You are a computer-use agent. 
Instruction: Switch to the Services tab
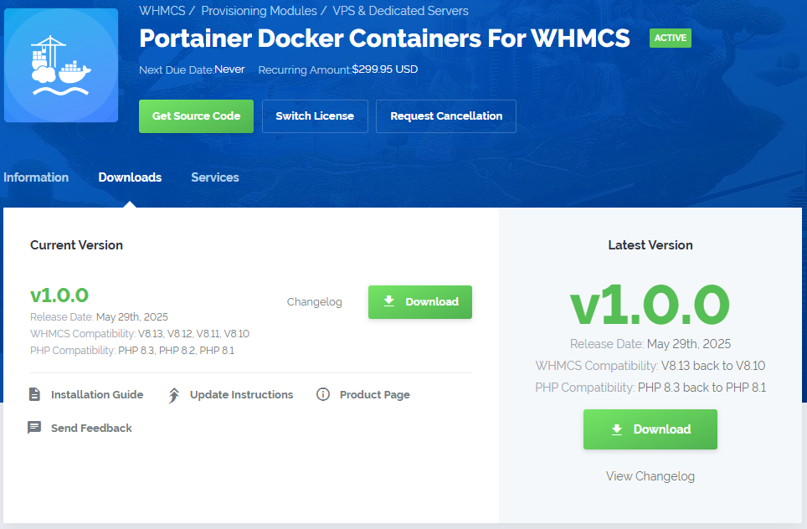click(x=215, y=177)
